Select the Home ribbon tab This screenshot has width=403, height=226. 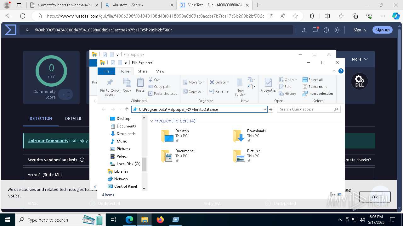point(124,71)
